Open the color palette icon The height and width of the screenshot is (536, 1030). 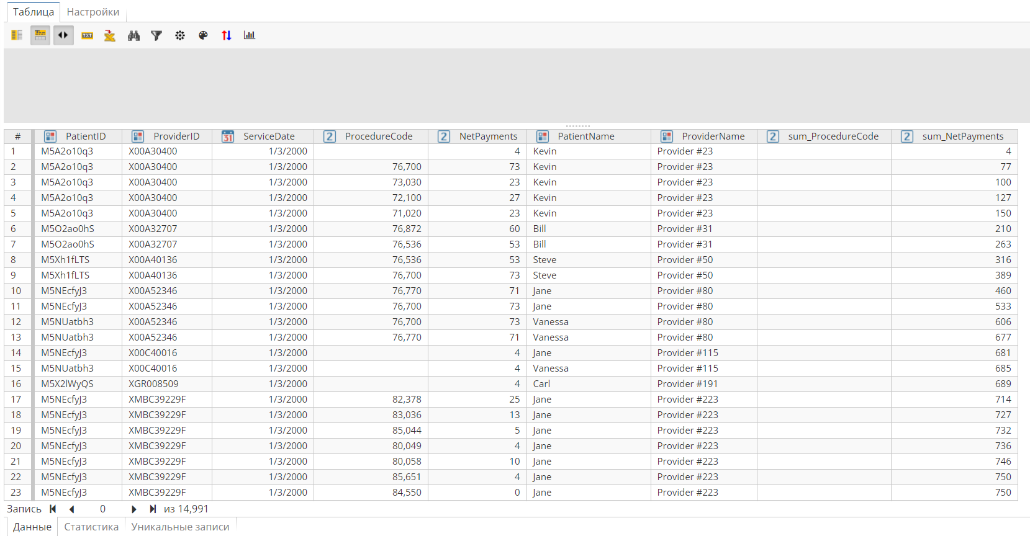pos(203,35)
